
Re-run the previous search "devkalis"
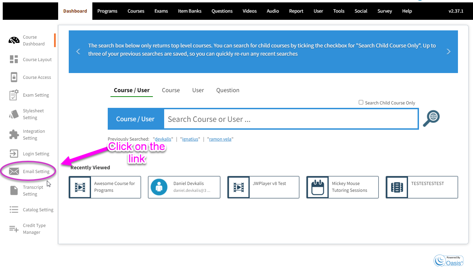coord(163,139)
